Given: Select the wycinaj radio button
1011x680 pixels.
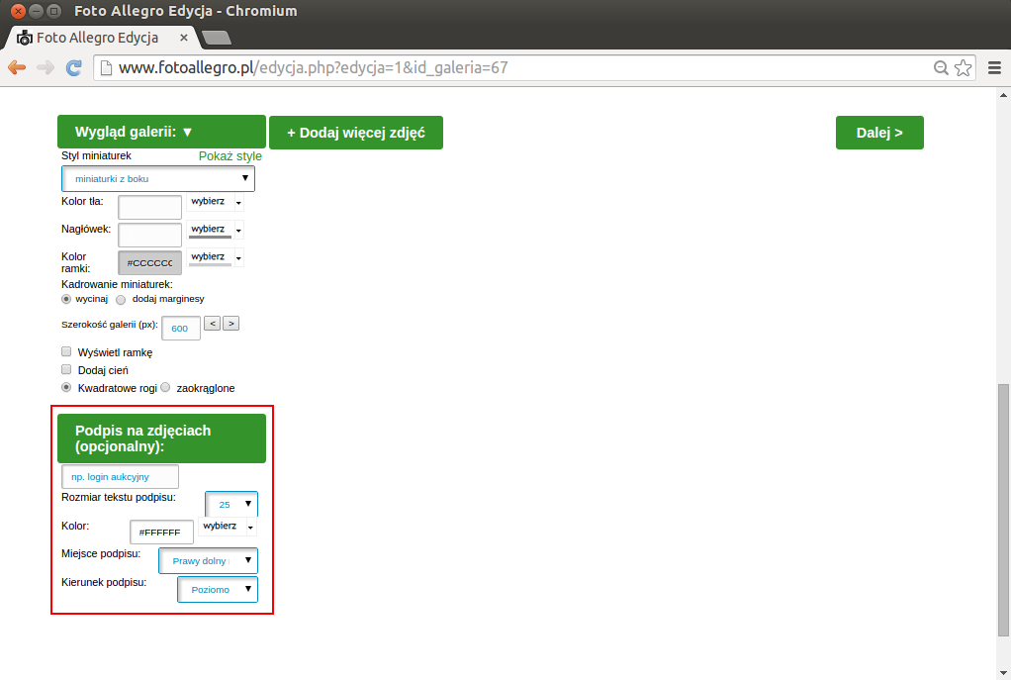Looking at the screenshot, I should (65, 299).
